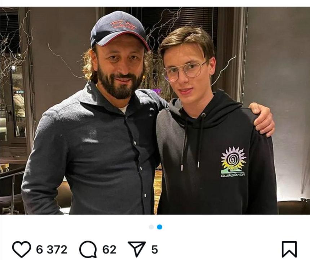Open the 62 comments count
The width and height of the screenshot is (310, 260).
[109, 249]
